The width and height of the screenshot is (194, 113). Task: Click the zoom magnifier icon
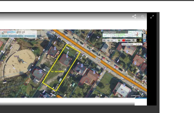[143, 17]
